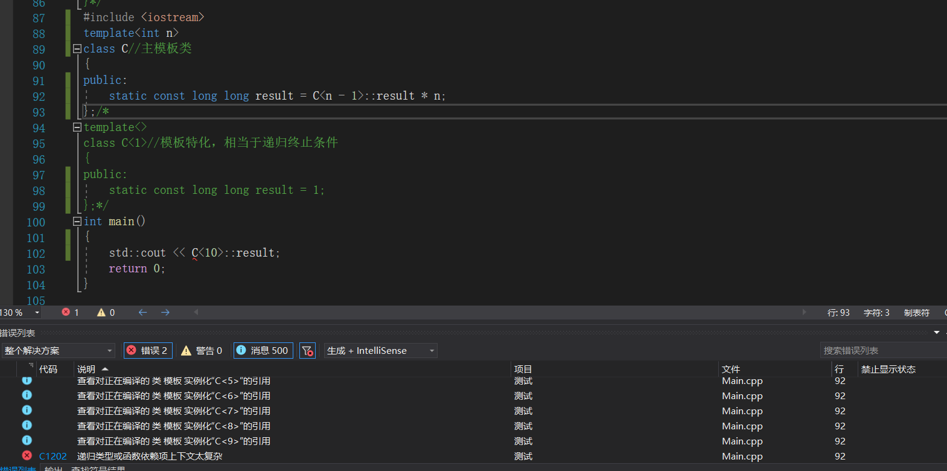This screenshot has width=947, height=471.
Task: Click line number 92 in the editor gutter
Action: [39, 97]
